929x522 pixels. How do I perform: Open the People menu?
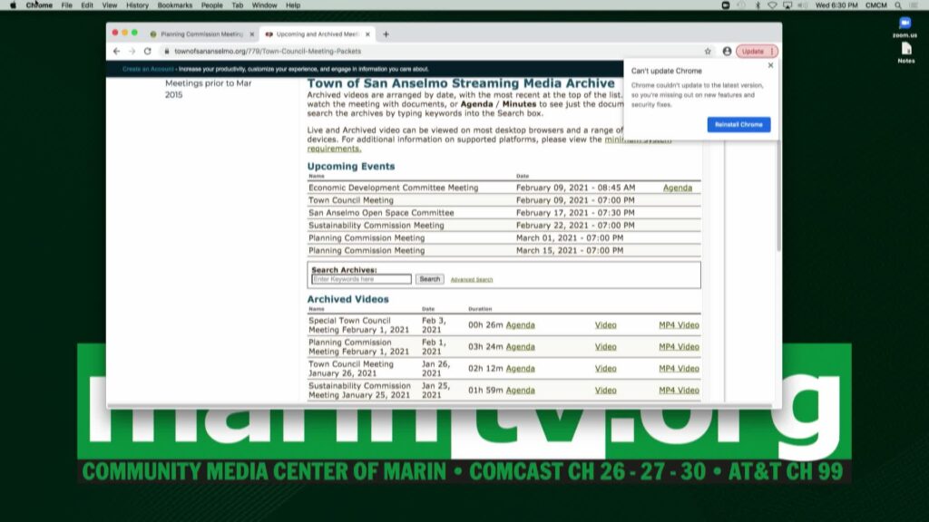211,5
